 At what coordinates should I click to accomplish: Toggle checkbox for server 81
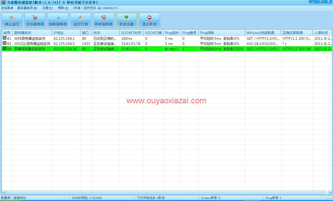tap(4, 38)
